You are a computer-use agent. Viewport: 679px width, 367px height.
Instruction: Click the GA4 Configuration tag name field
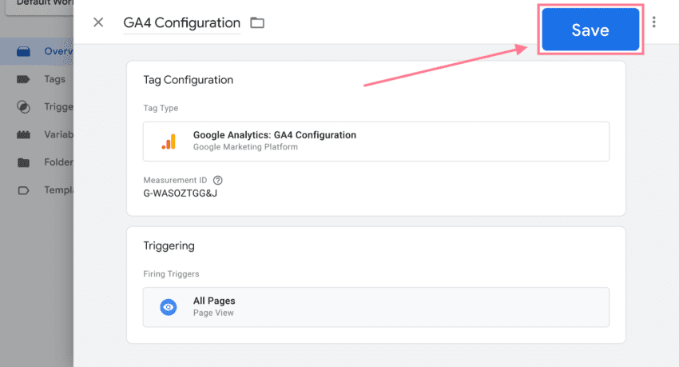181,23
